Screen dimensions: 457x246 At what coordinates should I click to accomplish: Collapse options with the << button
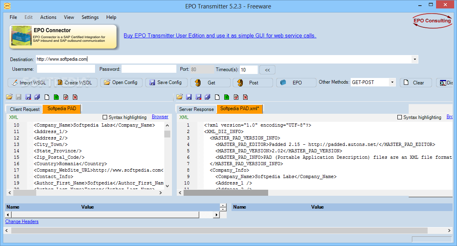click(x=267, y=70)
